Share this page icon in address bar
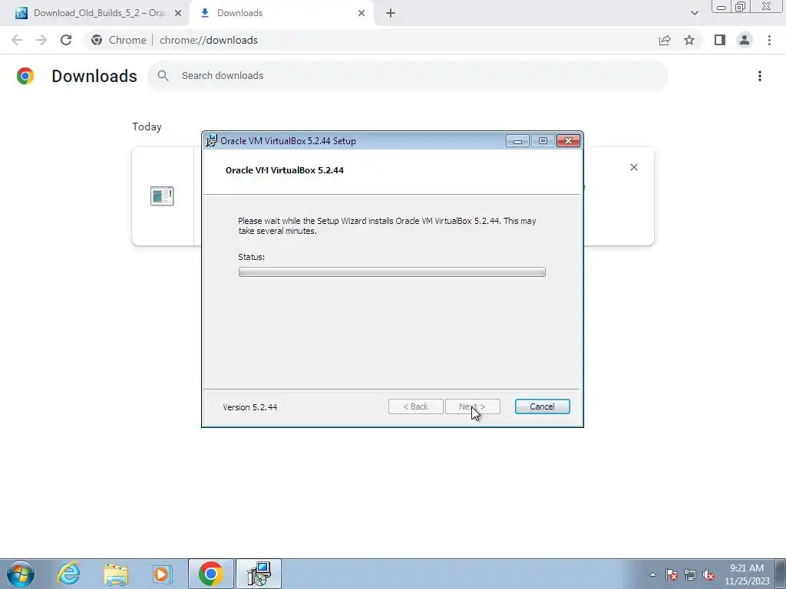786x589 pixels. point(665,40)
